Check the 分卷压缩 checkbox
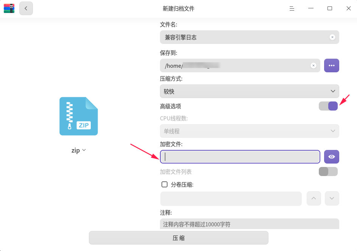357x251 pixels. (165, 184)
